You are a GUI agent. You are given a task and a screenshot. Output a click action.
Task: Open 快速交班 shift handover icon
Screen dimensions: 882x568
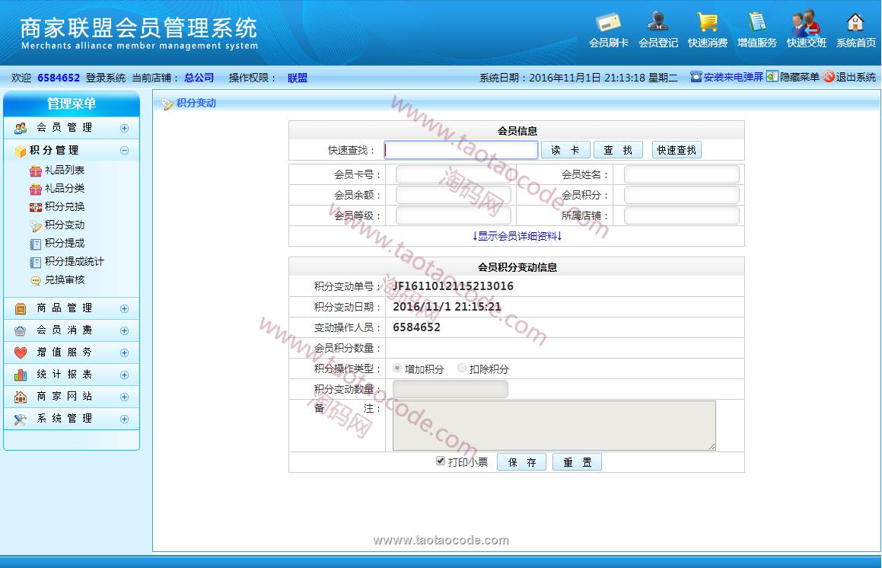[x=806, y=23]
